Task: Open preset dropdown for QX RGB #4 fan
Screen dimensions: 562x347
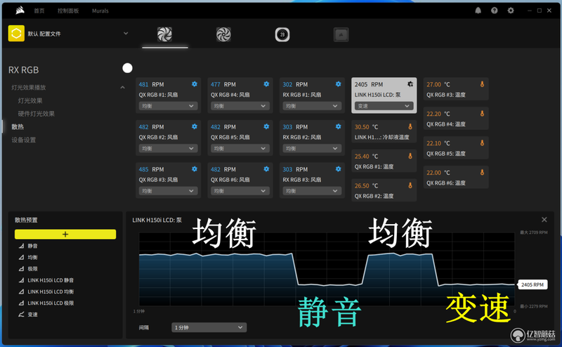Action: click(x=240, y=106)
